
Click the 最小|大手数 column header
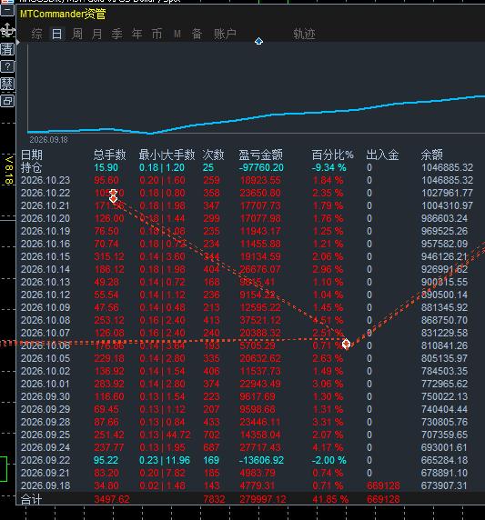tap(167, 155)
